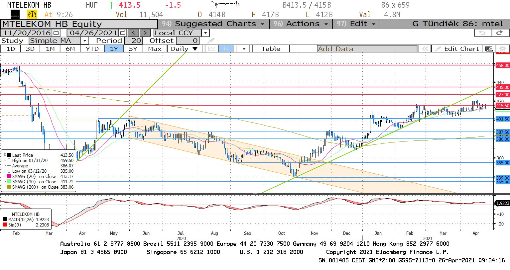
Task: Click the red Sig(9) legend swatch
Action: click(x=5, y=225)
